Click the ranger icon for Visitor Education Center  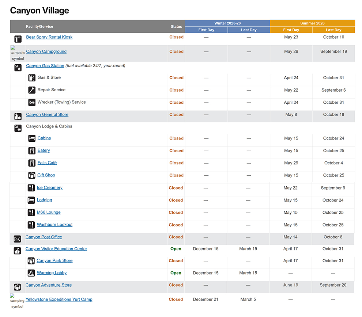(18, 251)
